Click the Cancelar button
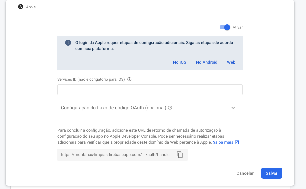The height and width of the screenshot is (189, 306). [x=245, y=173]
